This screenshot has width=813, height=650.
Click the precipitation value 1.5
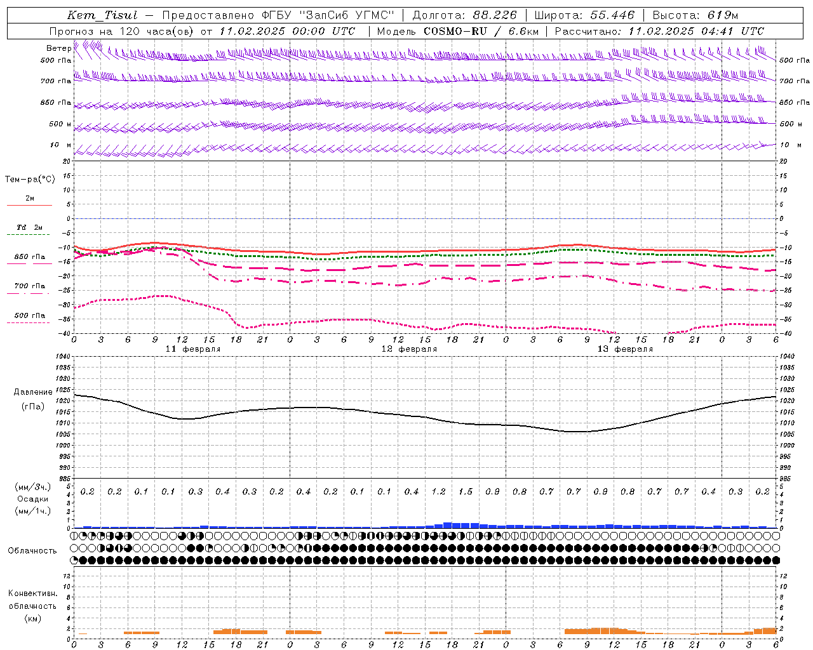coord(466,491)
